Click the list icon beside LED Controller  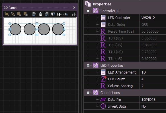point(103,18)
